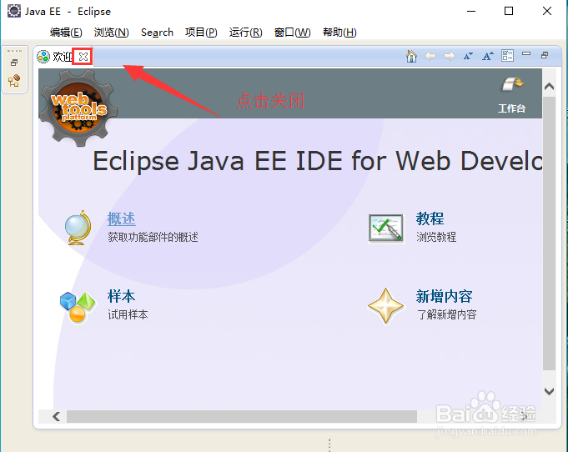Image resolution: width=568 pixels, height=452 pixels.
Task: Navigate back with the left arrow icon
Action: tap(430, 56)
